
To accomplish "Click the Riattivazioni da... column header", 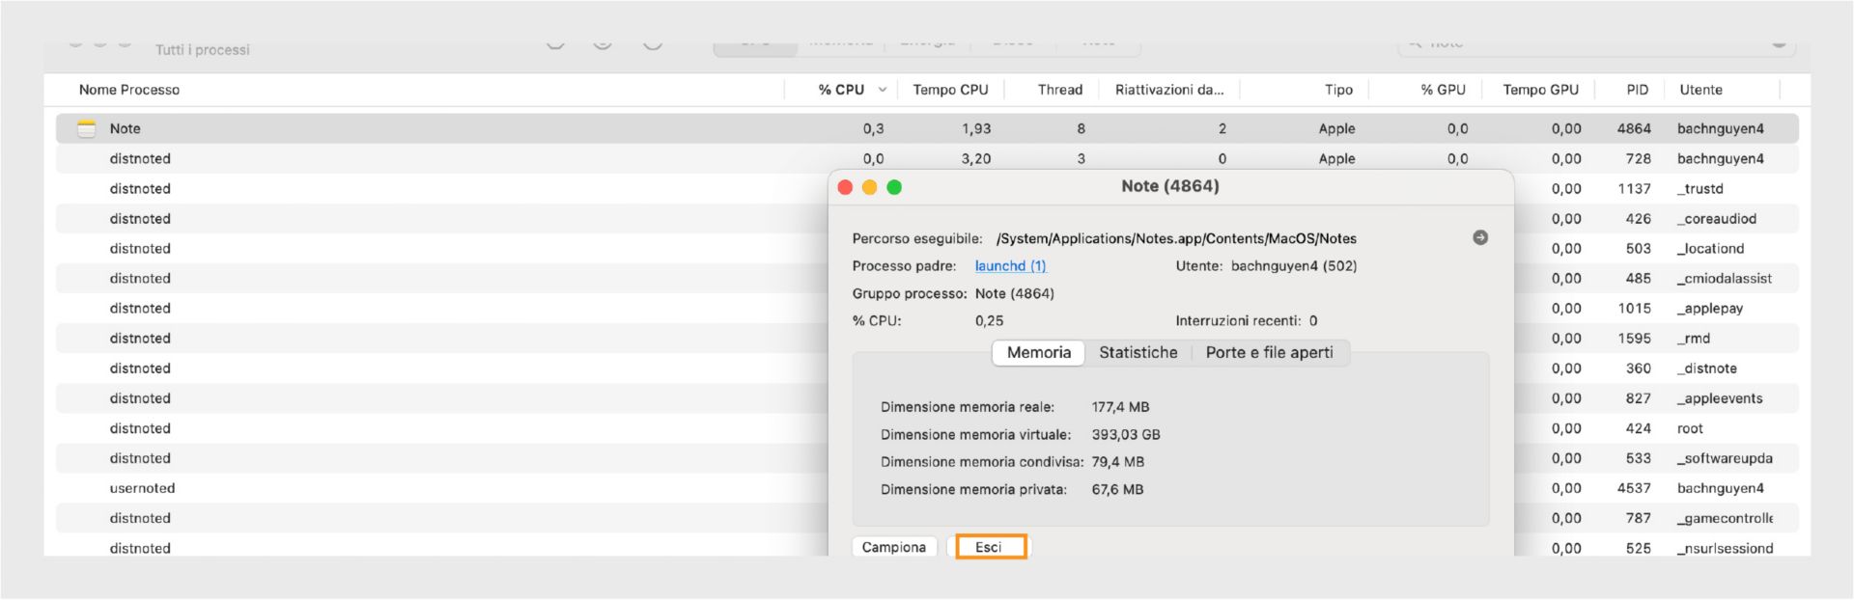I will click(1169, 90).
